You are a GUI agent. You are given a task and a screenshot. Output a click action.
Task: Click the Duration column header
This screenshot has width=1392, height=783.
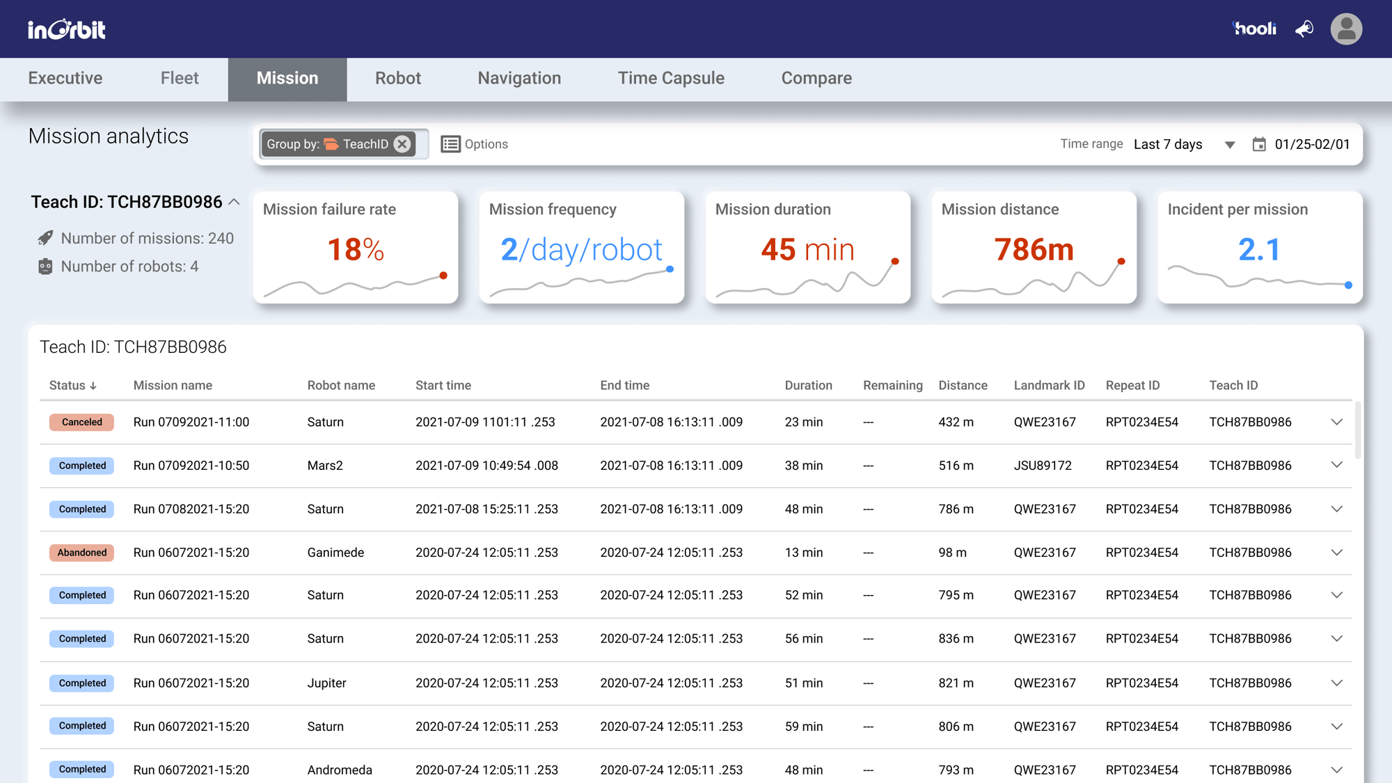pos(808,386)
